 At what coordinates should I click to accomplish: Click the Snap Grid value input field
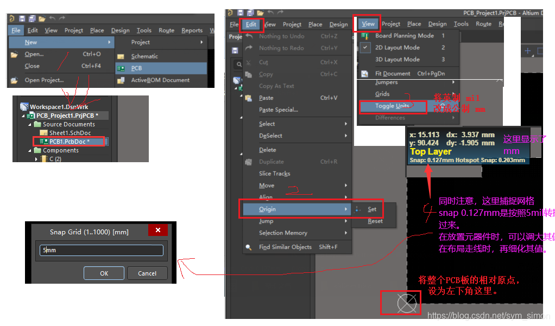[101, 251]
